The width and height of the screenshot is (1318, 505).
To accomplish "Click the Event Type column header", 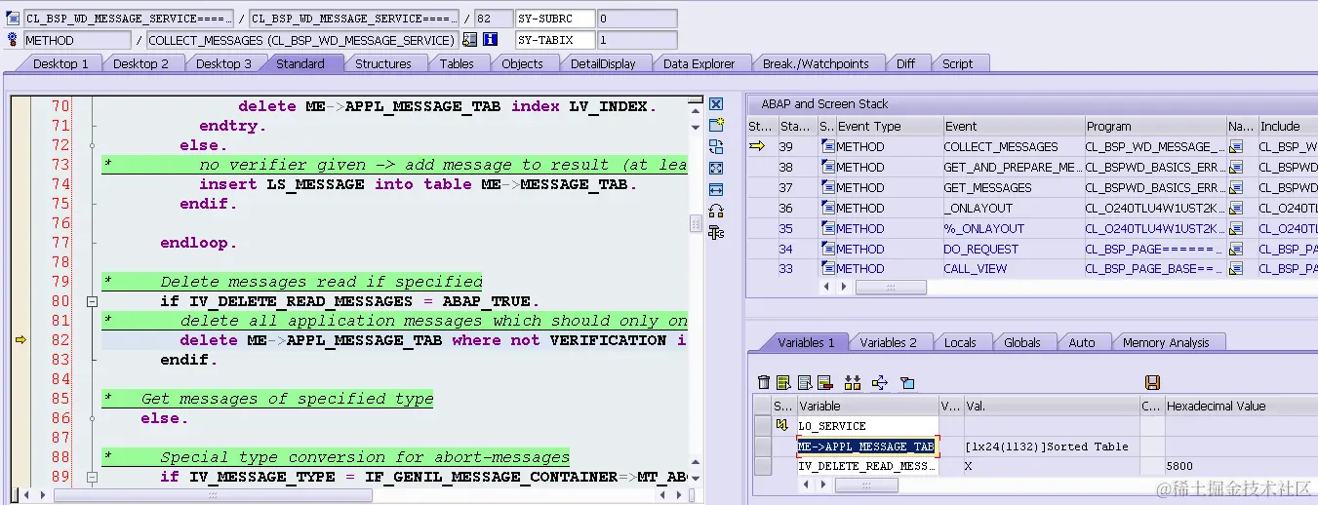I will tap(889, 126).
